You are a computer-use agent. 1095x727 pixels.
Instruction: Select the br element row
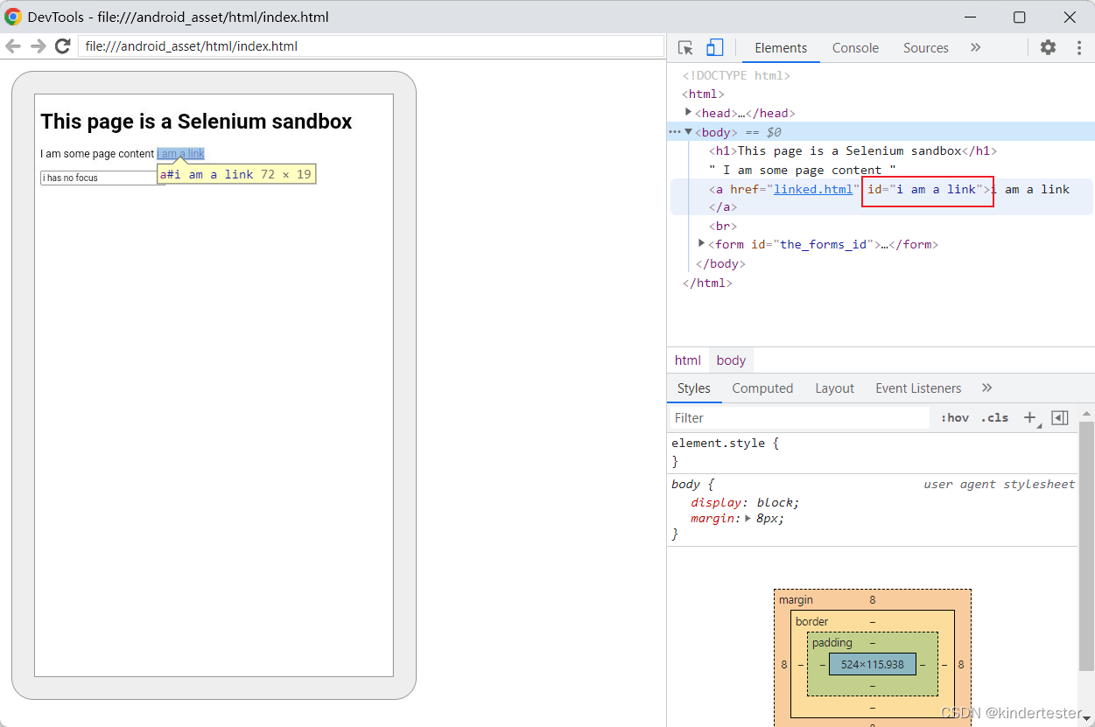point(723,226)
